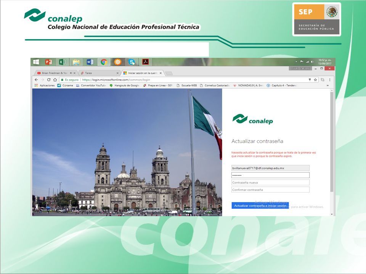Close the Brian Friedman tab

point(74,73)
